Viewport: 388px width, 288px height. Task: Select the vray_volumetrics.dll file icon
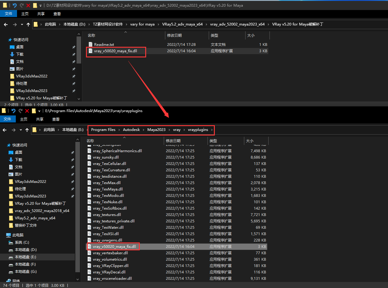(x=89, y=259)
